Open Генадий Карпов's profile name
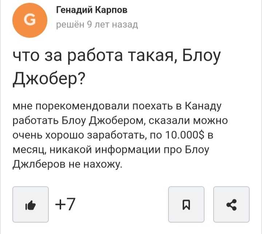 coord(92,11)
